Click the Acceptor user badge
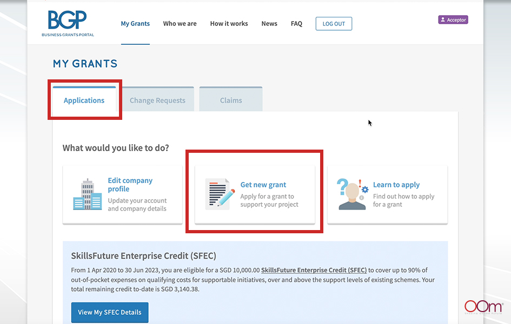Viewport: 511px width, 324px height. click(x=453, y=20)
